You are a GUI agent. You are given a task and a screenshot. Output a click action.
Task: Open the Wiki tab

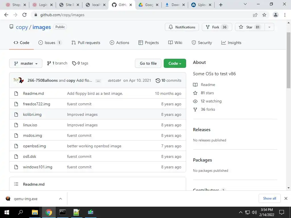click(175, 43)
